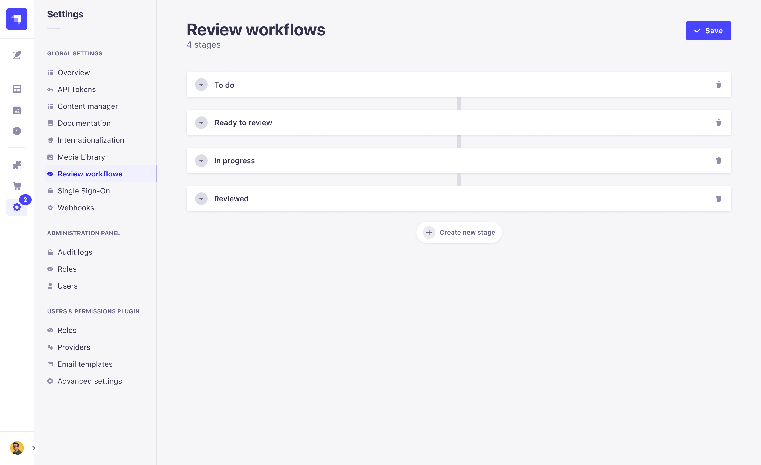761x465 pixels.
Task: Delete the To do stage
Action: point(719,84)
